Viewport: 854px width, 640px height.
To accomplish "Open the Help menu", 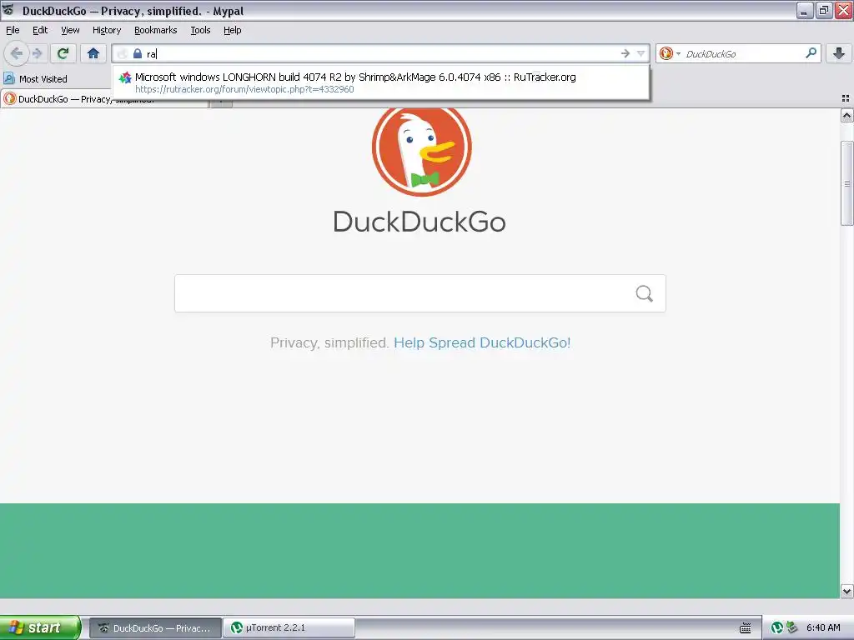I will pyautogui.click(x=232, y=30).
